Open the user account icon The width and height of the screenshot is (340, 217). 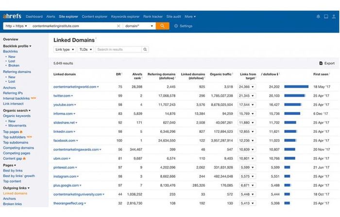334,17
